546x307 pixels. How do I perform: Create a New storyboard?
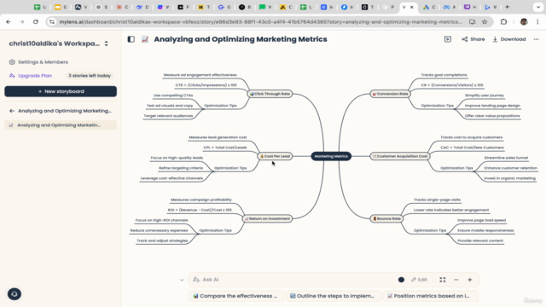61,91
